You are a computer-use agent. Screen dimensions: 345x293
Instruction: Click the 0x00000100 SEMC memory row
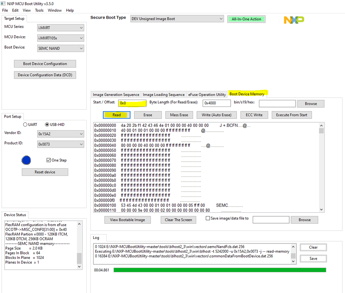pyautogui.click(x=169, y=205)
